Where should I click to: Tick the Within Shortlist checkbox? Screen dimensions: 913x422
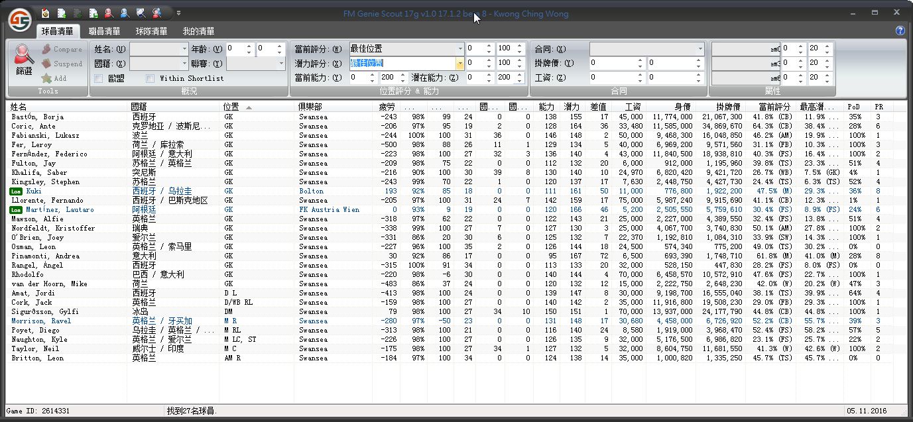coord(151,78)
